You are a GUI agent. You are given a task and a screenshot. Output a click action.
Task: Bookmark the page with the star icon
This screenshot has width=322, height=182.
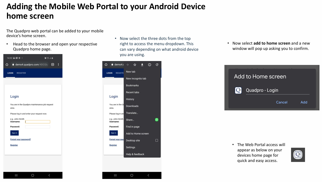(x=135, y=65)
